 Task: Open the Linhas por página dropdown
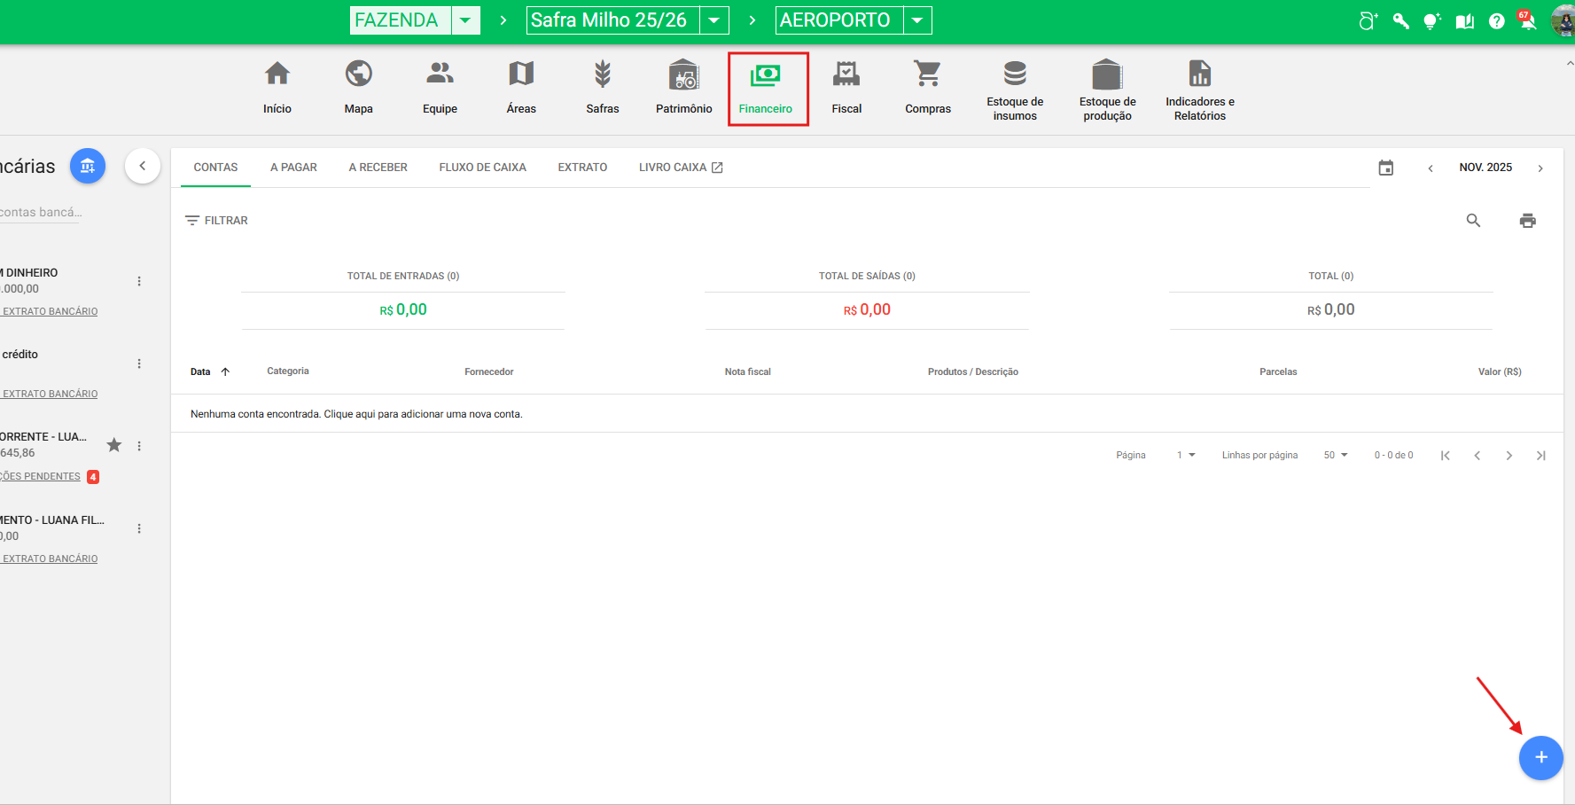click(x=1335, y=455)
